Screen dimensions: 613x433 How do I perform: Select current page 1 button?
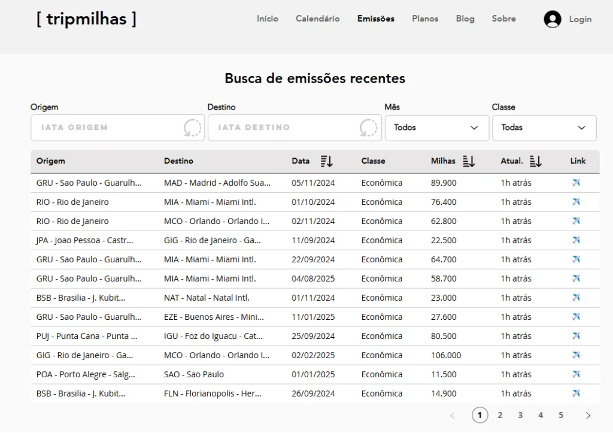480,415
